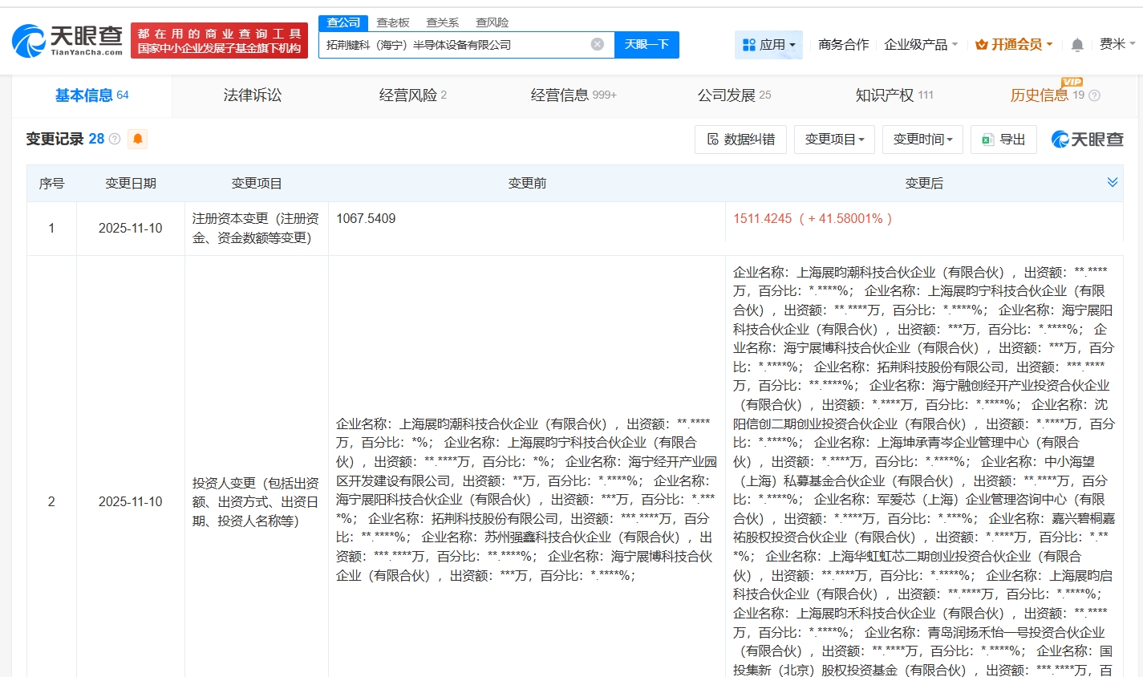This screenshot has height=677, width=1143.
Task: Click the double-chevron expander in 变更后 column header
Action: point(1113,181)
